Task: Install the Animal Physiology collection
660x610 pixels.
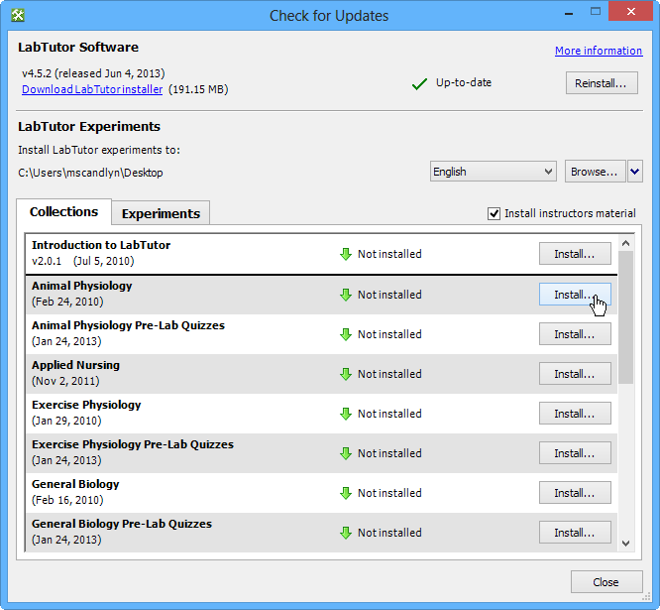Action: [x=574, y=295]
